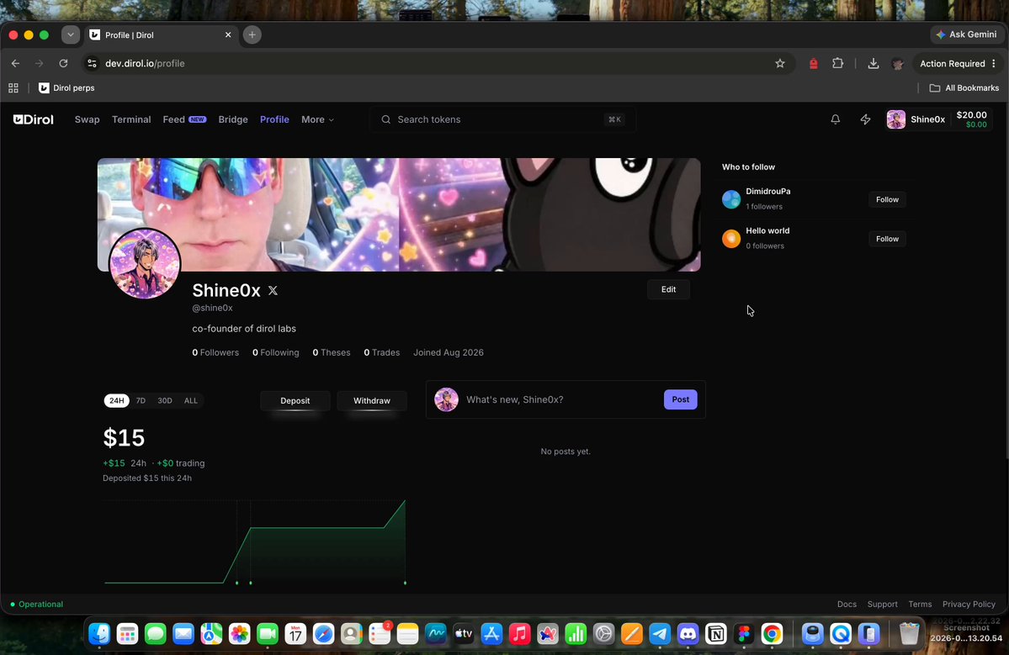Click the Deposit button

click(295, 400)
